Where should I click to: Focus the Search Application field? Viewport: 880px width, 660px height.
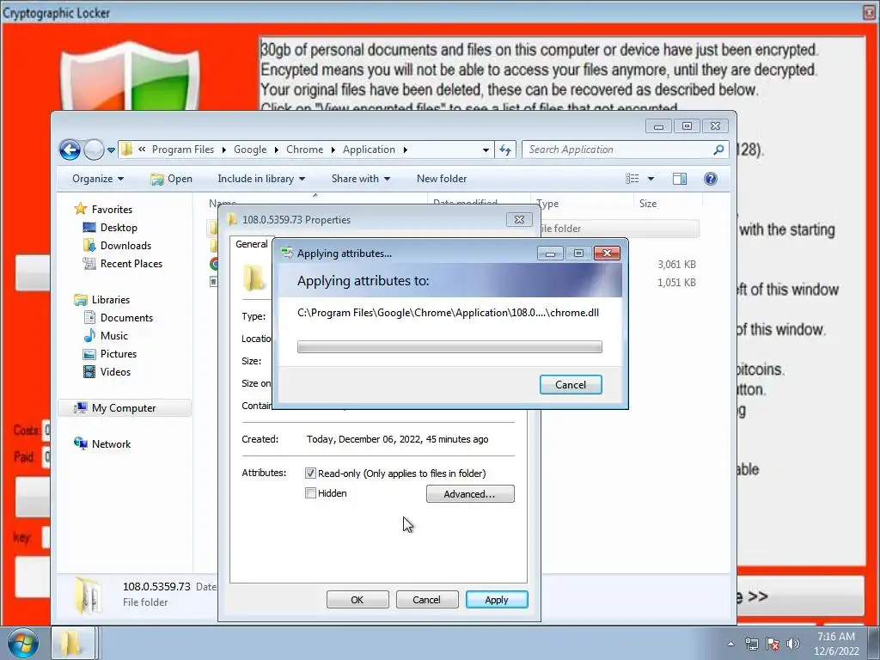(x=617, y=150)
